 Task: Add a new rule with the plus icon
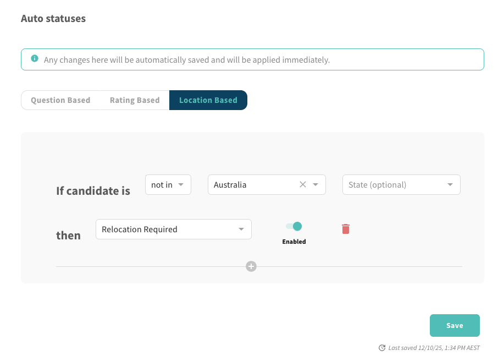pyautogui.click(x=251, y=266)
